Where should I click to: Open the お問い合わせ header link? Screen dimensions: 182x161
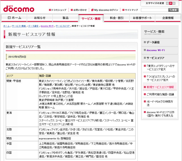pyautogui.click(x=80, y=10)
